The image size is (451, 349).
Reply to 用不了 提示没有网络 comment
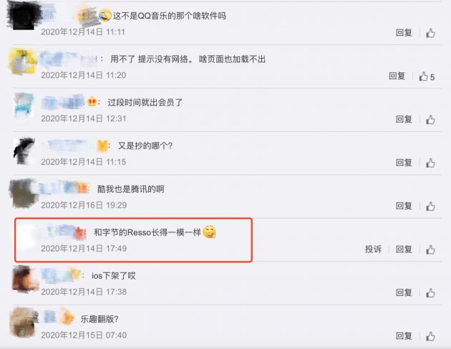(x=397, y=76)
